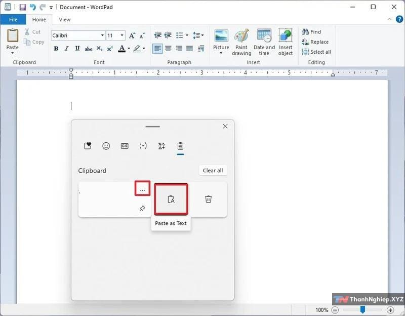Click Find in Editing group
The width and height of the screenshot is (405, 316).
311,32
